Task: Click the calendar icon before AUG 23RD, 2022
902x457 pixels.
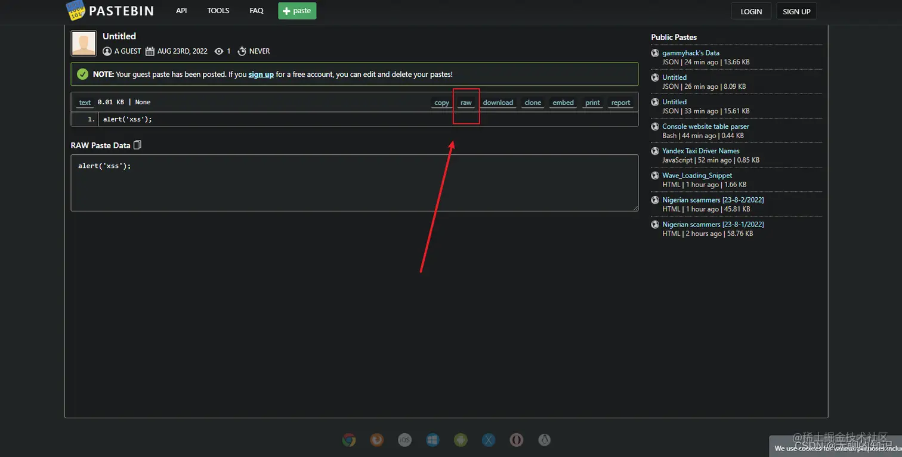Action: [150, 51]
